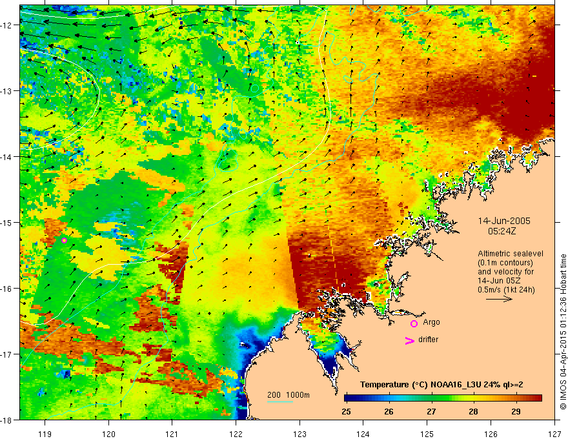Click the magenta drifter arrow symbol in the legend
568x439 pixels.
409,340
